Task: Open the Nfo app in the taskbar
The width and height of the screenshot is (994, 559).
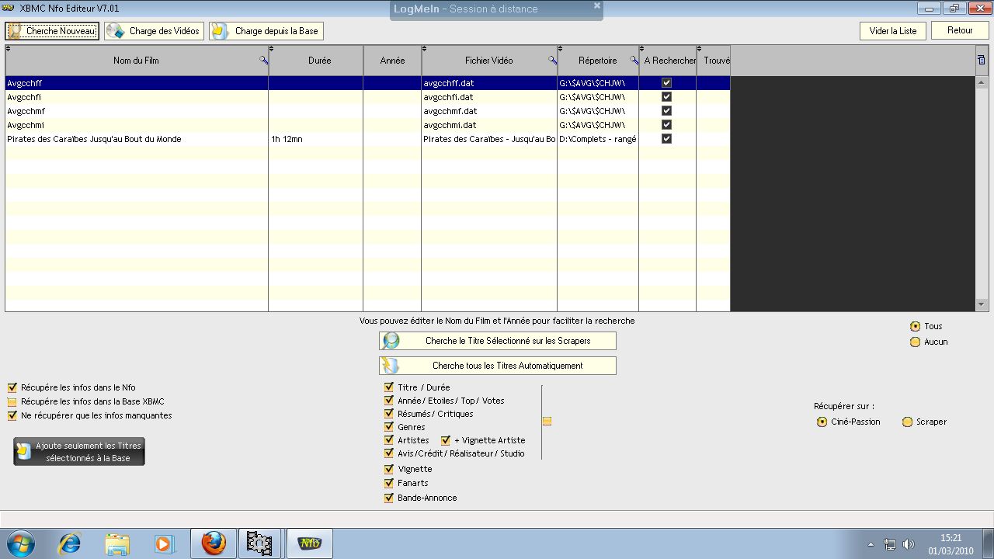Action: (x=309, y=543)
